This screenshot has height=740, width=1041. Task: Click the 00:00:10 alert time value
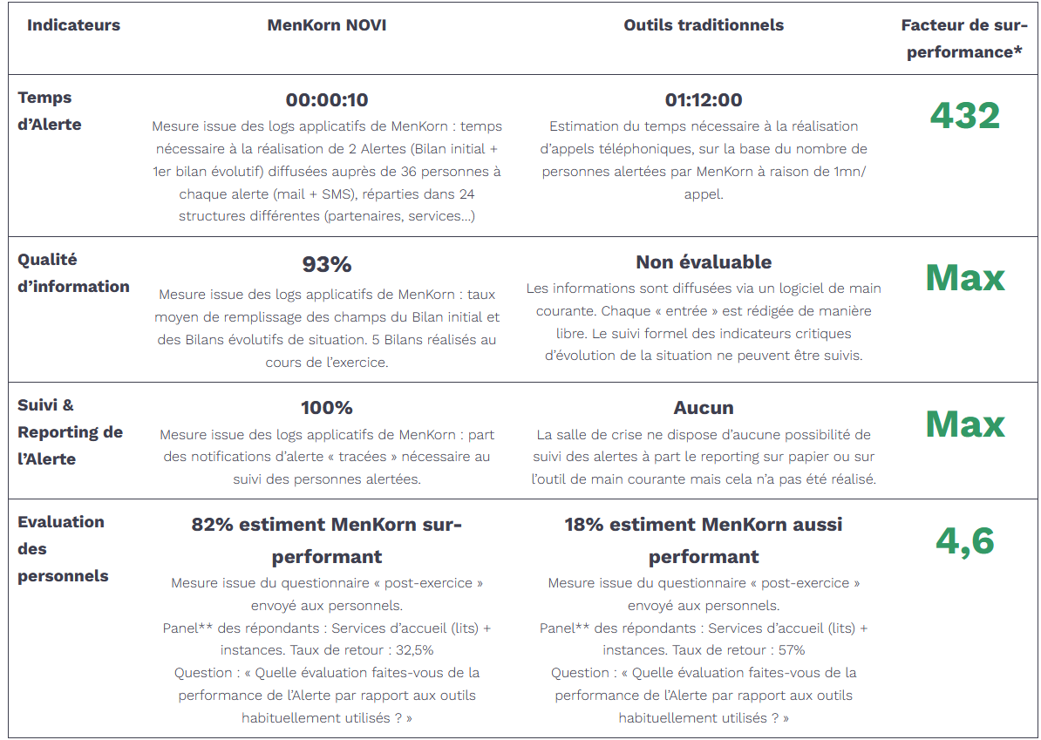click(x=327, y=100)
